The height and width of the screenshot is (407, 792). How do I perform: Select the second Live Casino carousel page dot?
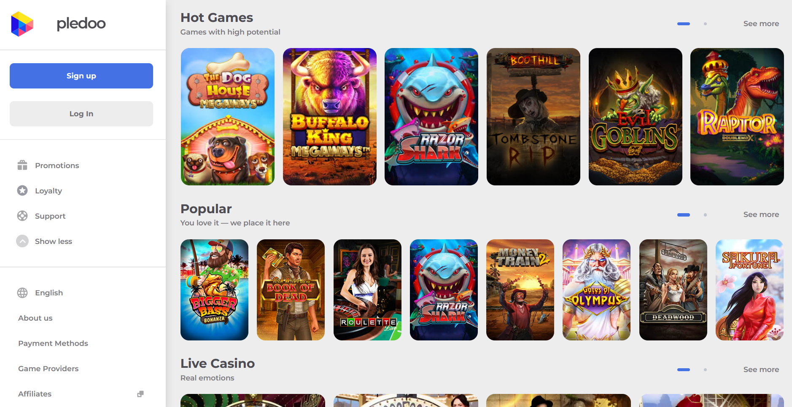click(705, 370)
